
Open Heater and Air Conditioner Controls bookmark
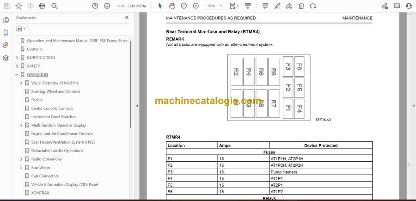point(62,134)
